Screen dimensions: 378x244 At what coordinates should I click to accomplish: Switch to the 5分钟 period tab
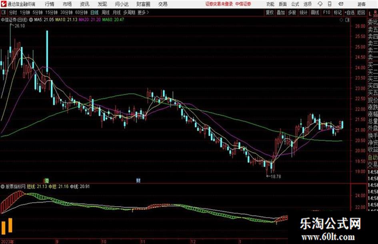tap(37, 12)
